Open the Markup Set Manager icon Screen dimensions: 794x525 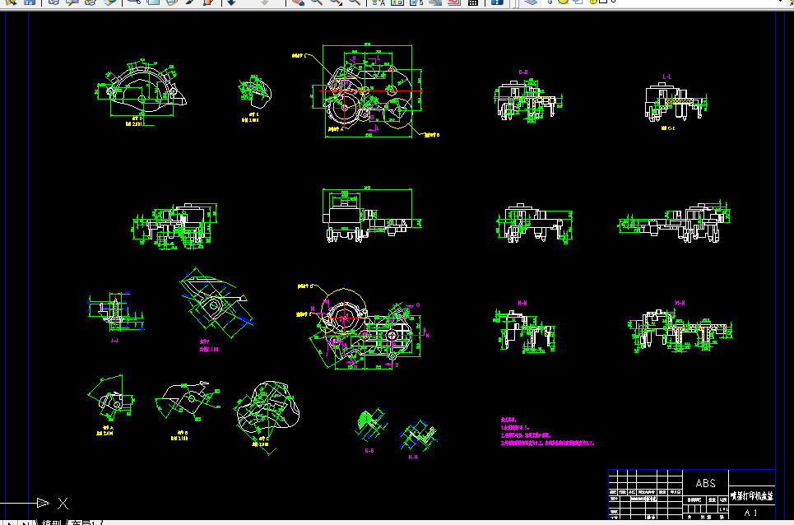click(453, 2)
